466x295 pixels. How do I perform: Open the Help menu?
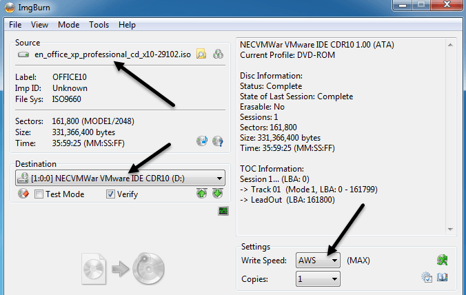pos(127,25)
